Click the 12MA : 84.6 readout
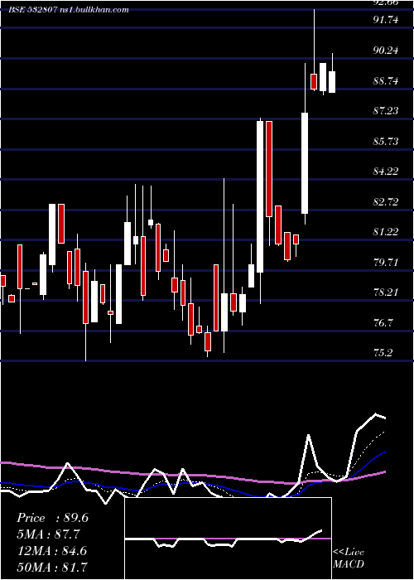Viewport: 414px width, 580px height. [51, 550]
